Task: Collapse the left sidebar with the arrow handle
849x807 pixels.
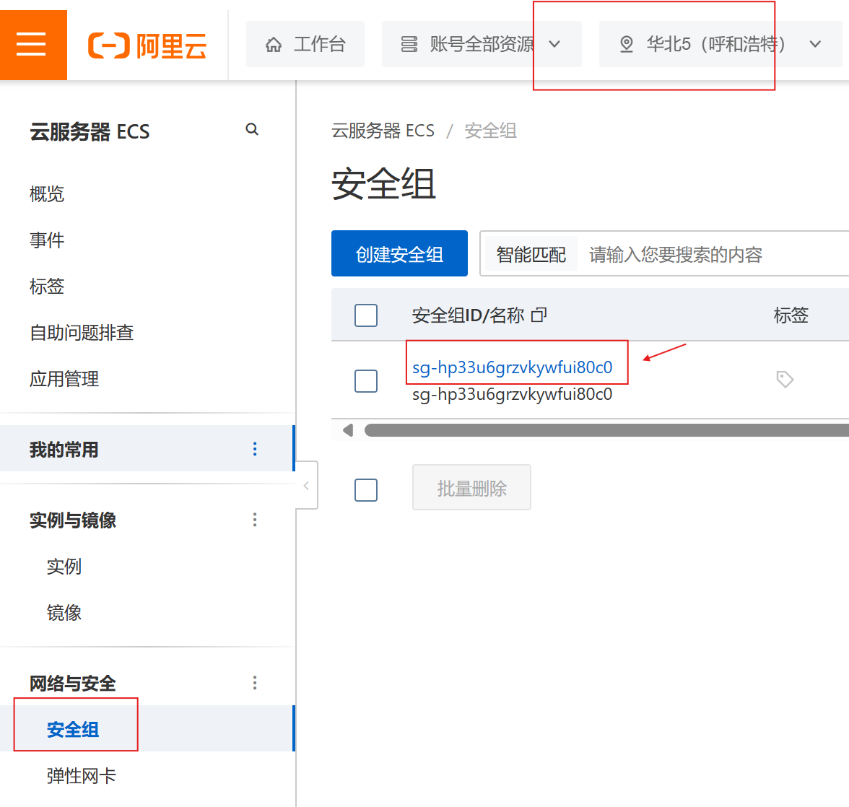Action: click(x=307, y=486)
